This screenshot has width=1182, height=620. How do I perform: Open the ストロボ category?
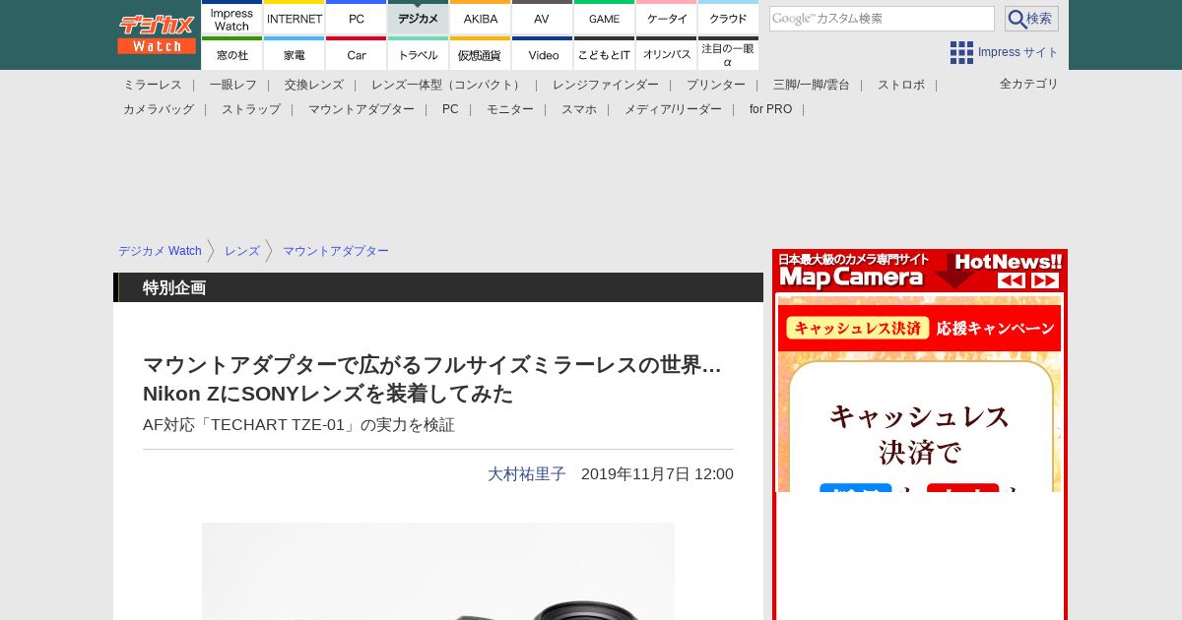[x=901, y=85]
